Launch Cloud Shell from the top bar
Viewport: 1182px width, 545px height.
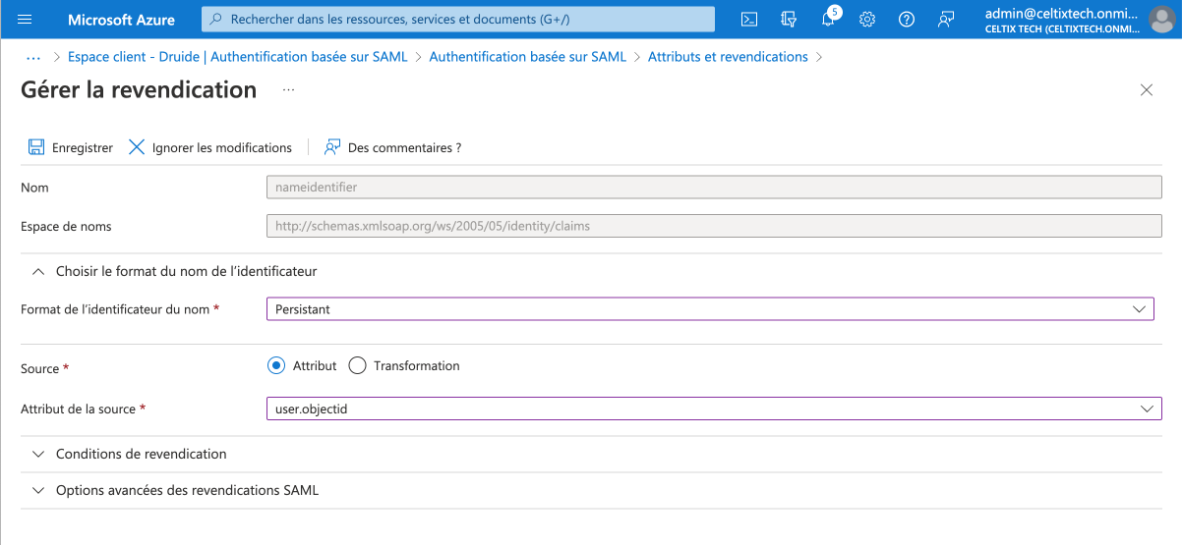[x=749, y=20]
